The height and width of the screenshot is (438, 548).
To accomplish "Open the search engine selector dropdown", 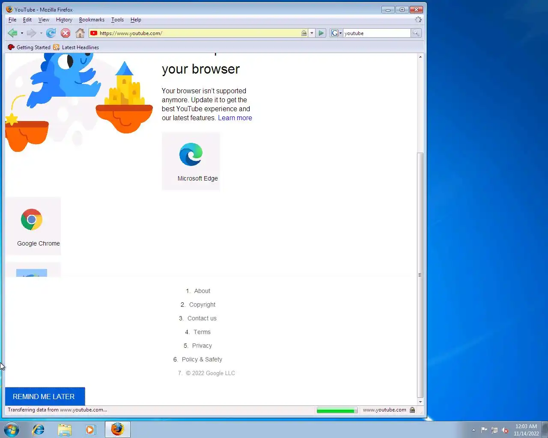I will 337,33.
